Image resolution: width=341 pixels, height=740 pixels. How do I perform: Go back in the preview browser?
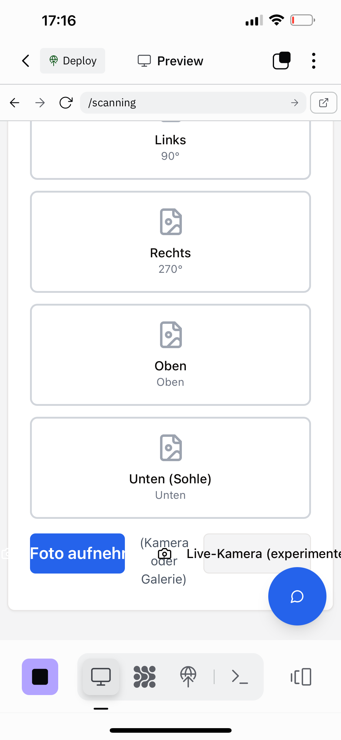coord(15,103)
